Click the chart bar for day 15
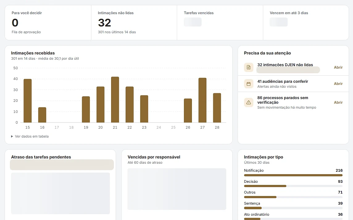 coord(28,101)
